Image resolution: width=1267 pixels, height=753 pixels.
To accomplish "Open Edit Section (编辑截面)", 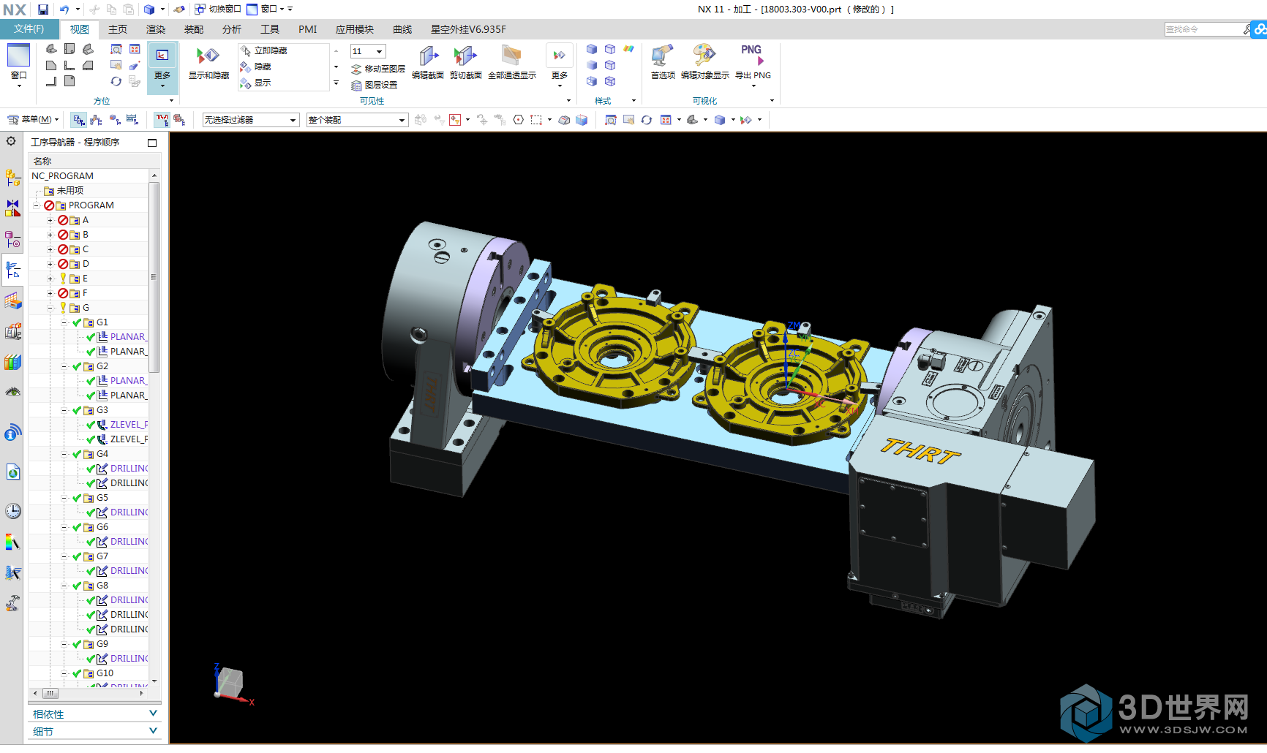I will tap(428, 63).
